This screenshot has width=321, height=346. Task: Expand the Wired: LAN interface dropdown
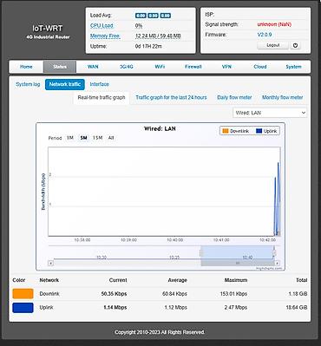pos(270,113)
